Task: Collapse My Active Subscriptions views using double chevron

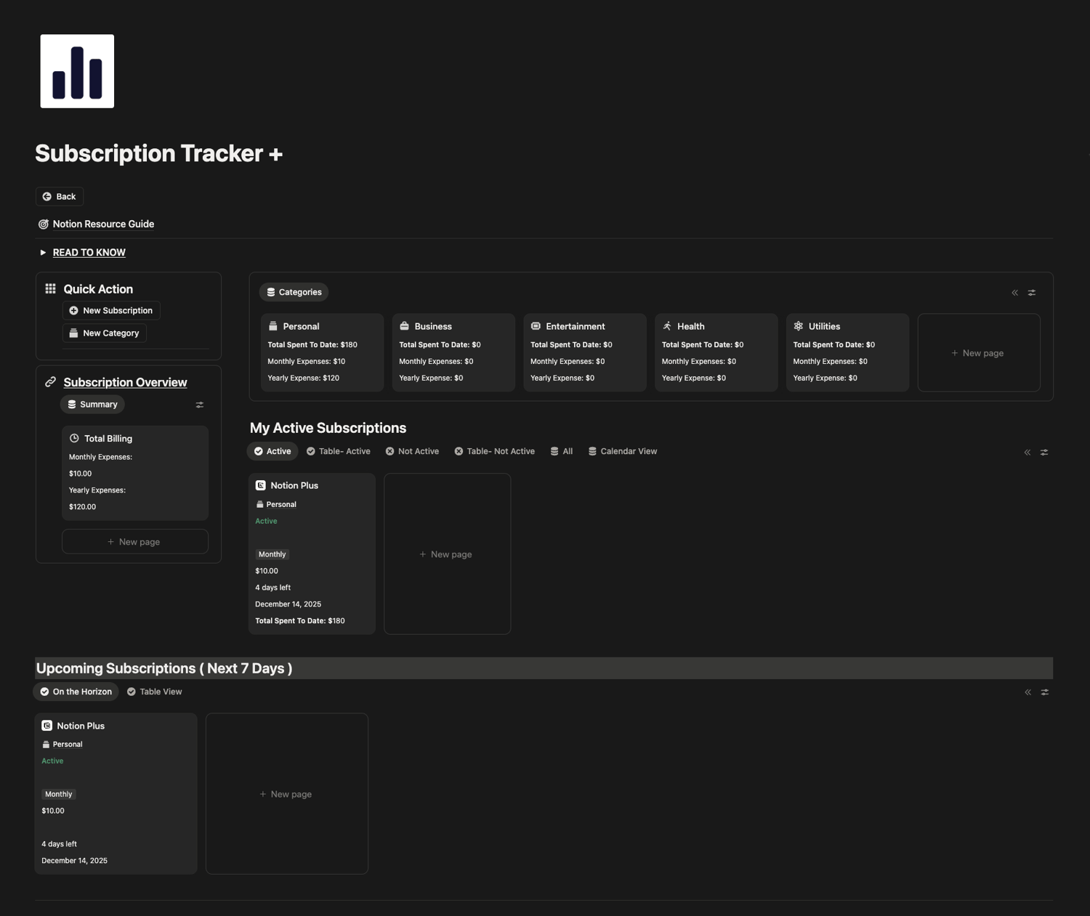Action: (x=1028, y=452)
